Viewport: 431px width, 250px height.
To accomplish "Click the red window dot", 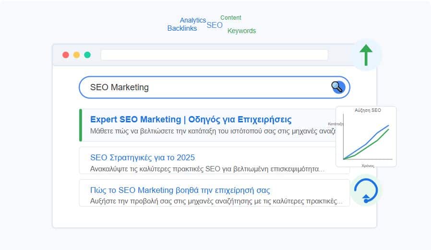I will coord(66,55).
